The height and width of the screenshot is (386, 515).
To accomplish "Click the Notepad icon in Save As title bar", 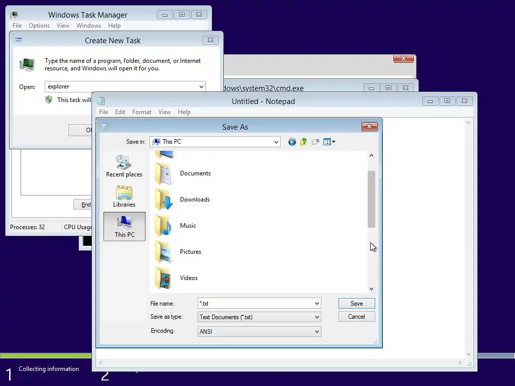I will coord(105,127).
